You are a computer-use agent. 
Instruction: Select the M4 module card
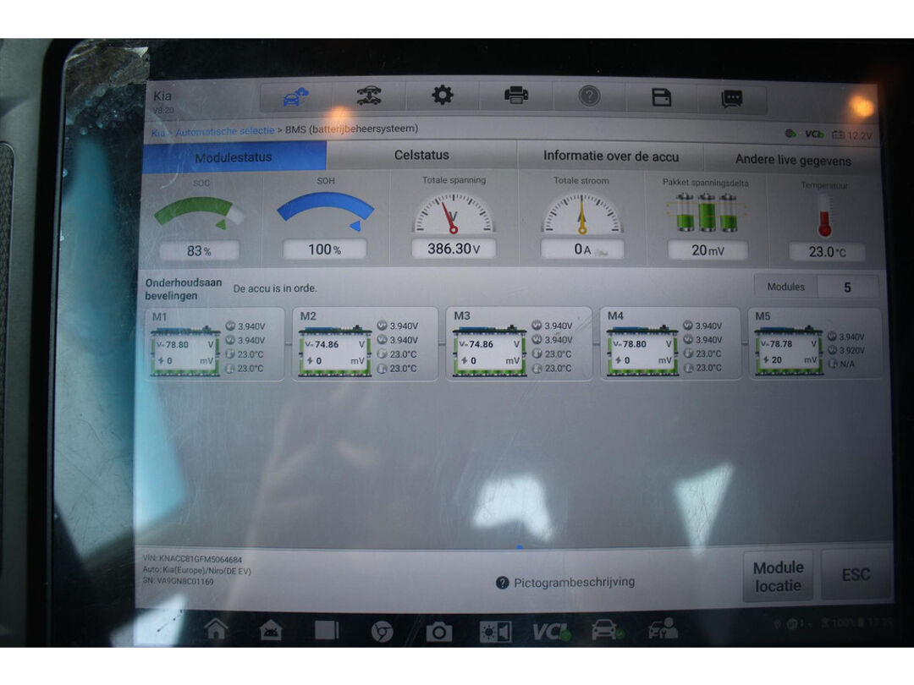[x=670, y=343]
